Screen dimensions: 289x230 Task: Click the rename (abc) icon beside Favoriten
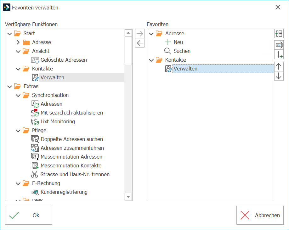(279, 45)
